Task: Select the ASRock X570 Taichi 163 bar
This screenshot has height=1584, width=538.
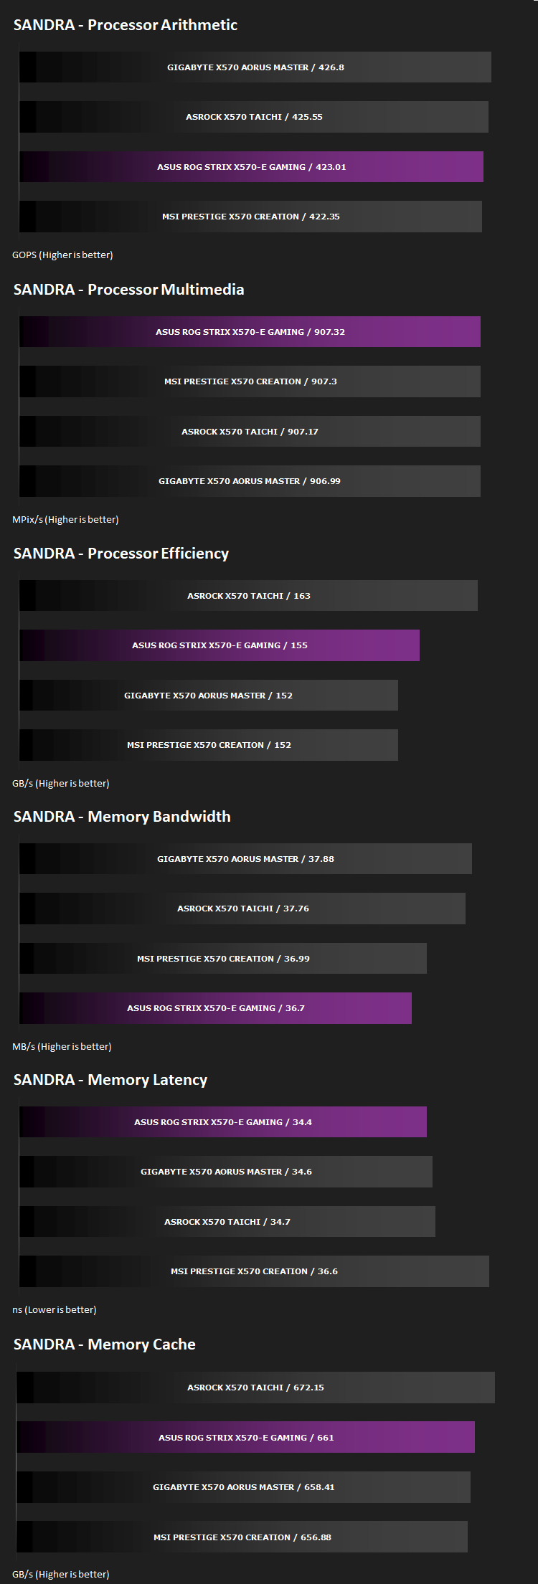Action: [x=248, y=596]
